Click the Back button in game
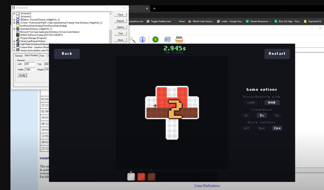This screenshot has height=190, width=324. 67,54
